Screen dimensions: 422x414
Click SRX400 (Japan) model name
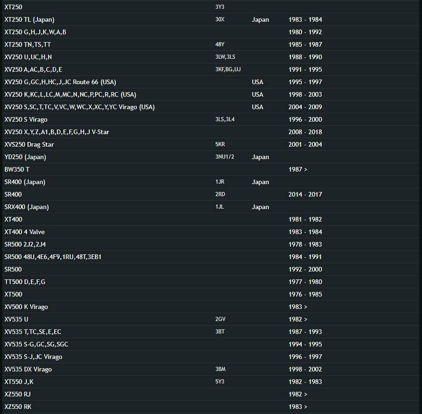click(26, 207)
